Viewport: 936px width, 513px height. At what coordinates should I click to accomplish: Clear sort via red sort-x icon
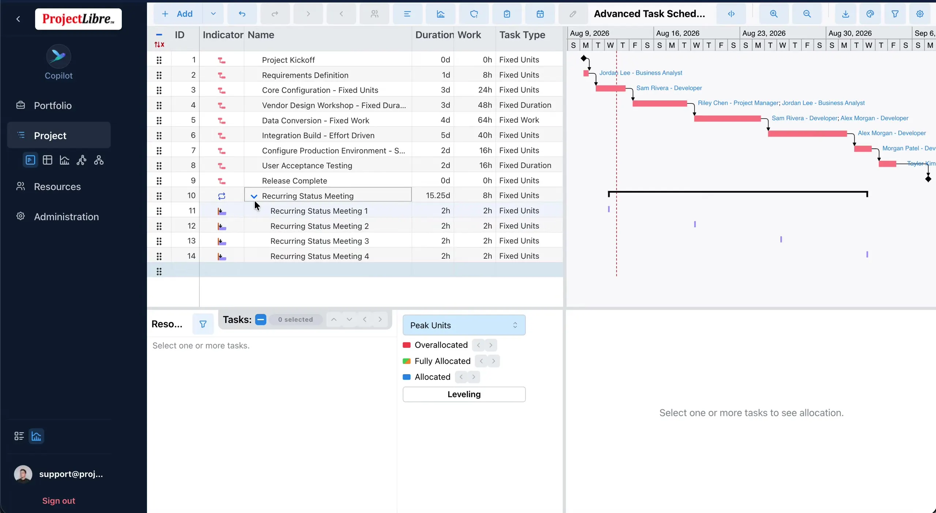pos(159,45)
